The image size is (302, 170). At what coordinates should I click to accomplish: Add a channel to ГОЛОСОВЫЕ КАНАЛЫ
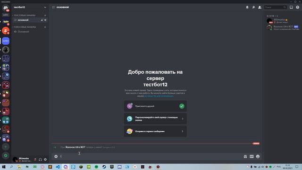pyautogui.click(x=45, y=27)
